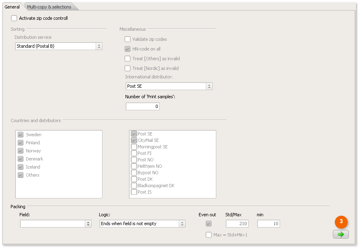Expand the International distributor combo box

(209, 86)
